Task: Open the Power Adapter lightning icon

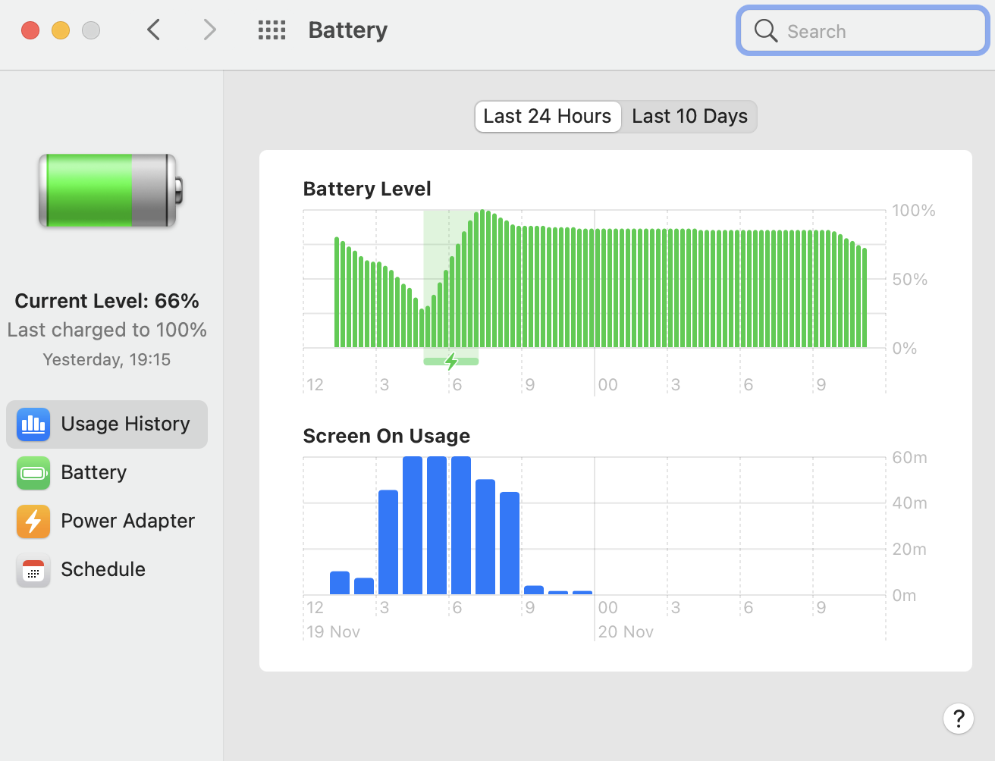Action: [33, 521]
